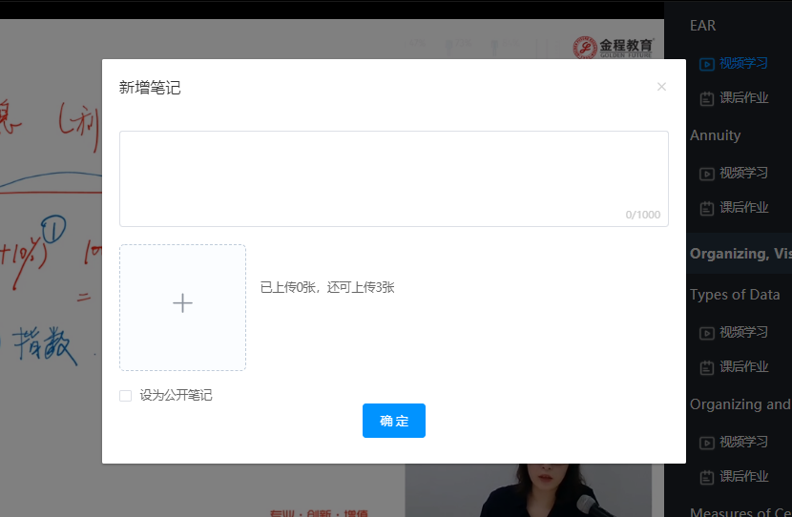The image size is (792, 517).
Task: Click video icon under Types of Data
Action: point(706,333)
